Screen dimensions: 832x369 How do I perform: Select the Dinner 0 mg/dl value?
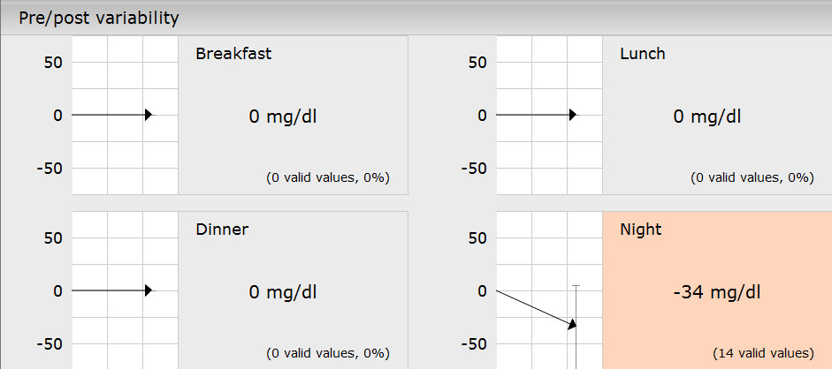(x=283, y=292)
